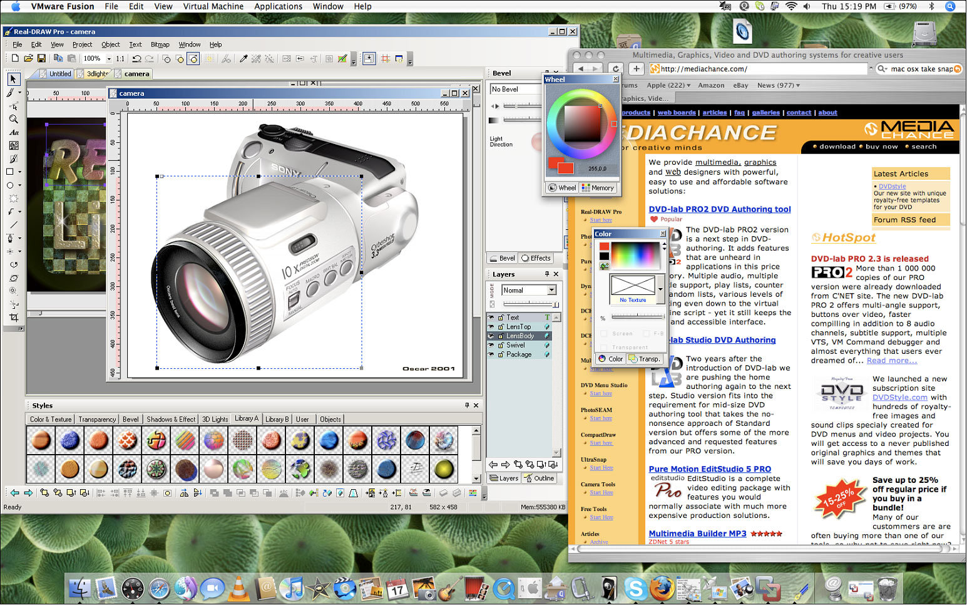
Task: Expand the No Texture dropdown arrow
Action: click(660, 289)
